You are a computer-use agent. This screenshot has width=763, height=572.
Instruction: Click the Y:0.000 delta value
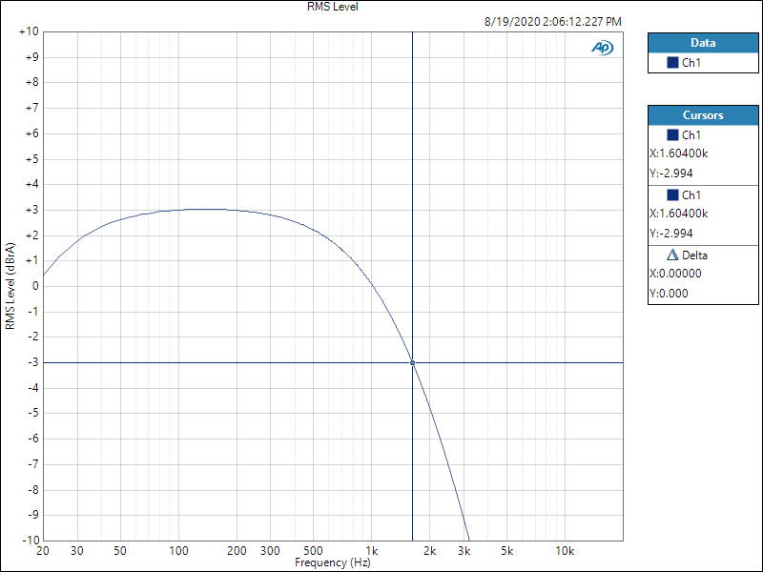669,294
